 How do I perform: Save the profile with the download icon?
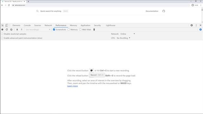(x=22, y=29)
